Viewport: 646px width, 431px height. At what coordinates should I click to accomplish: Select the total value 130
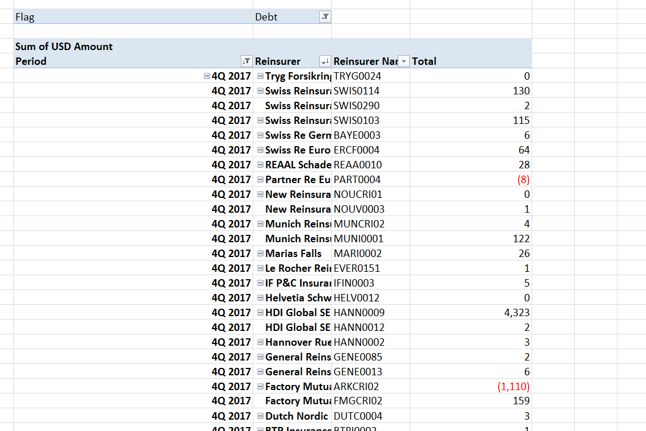coord(471,91)
